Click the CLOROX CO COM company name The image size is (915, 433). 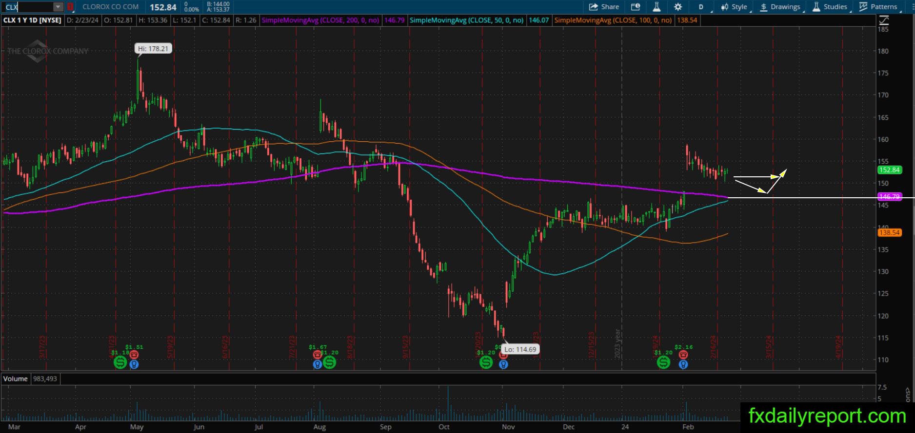pyautogui.click(x=111, y=7)
